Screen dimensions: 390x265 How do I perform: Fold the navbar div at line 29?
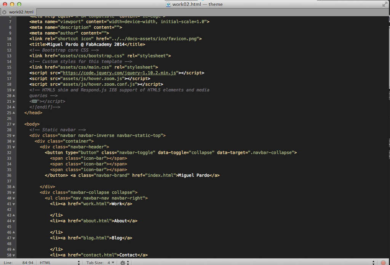click(14, 136)
